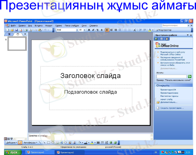Select slide 1 thumbnail
Viewport: 196px width, 155px height.
point(17,44)
